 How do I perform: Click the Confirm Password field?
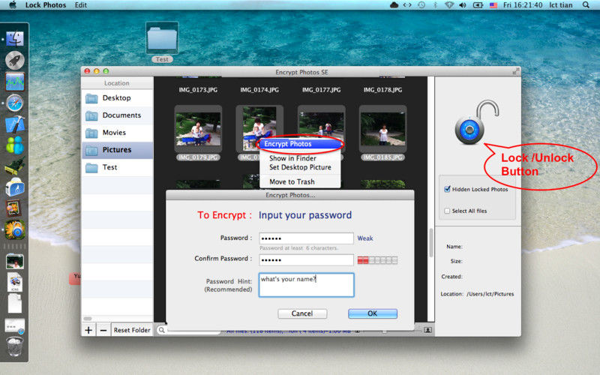click(306, 259)
